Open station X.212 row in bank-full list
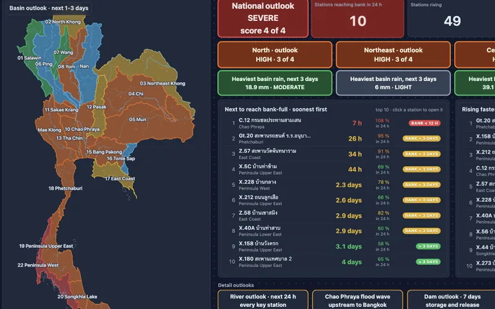The image size is (495, 309). point(335,200)
